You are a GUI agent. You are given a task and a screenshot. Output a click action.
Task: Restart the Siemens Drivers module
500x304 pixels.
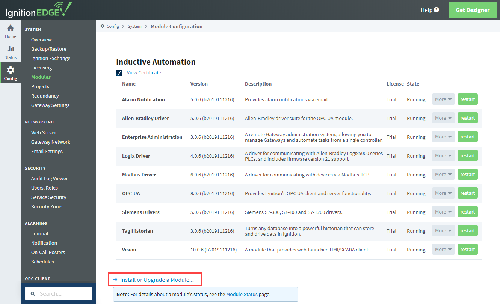[x=468, y=212]
